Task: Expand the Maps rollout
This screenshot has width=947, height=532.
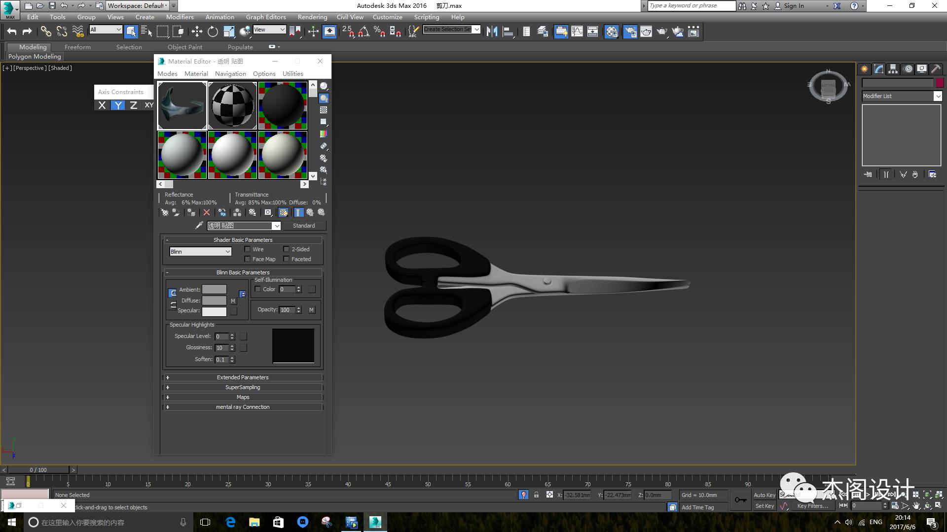Action: click(x=243, y=397)
